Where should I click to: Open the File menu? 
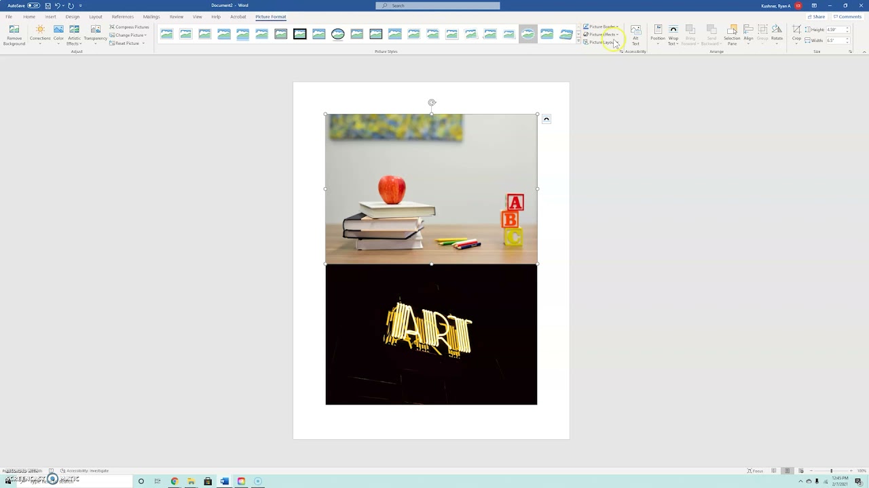(x=9, y=16)
